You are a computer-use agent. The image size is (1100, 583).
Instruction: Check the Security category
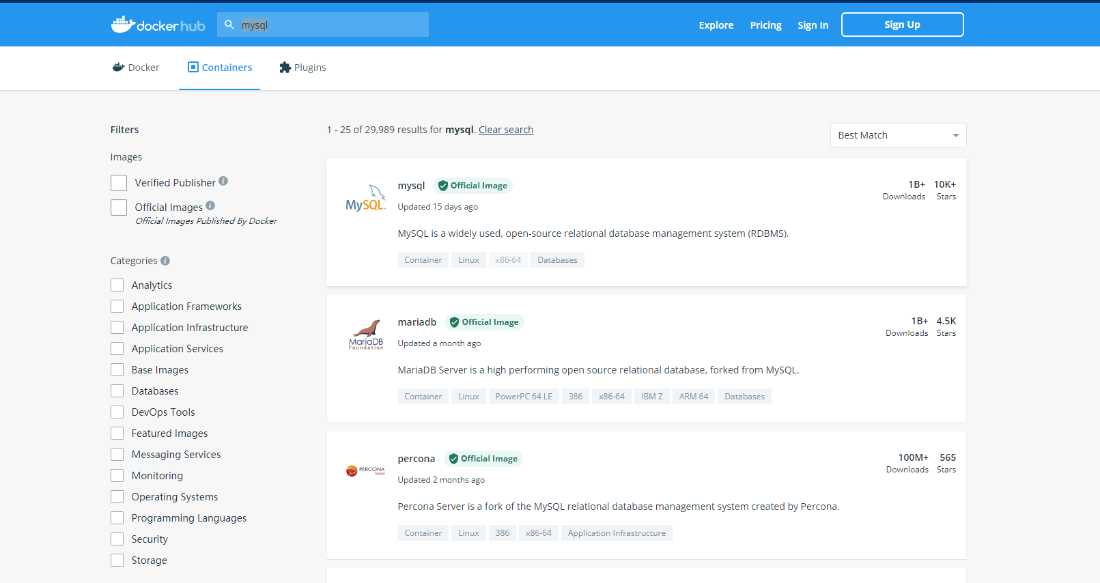pyautogui.click(x=117, y=539)
